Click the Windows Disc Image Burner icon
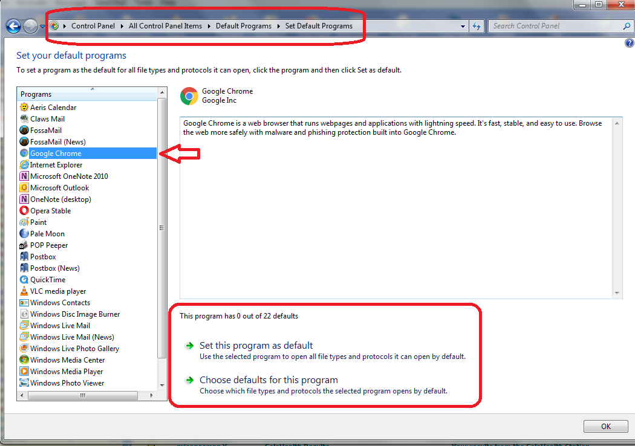This screenshot has width=635, height=446. (x=24, y=314)
